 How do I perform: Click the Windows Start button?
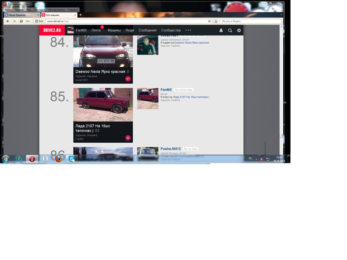pos(6,159)
